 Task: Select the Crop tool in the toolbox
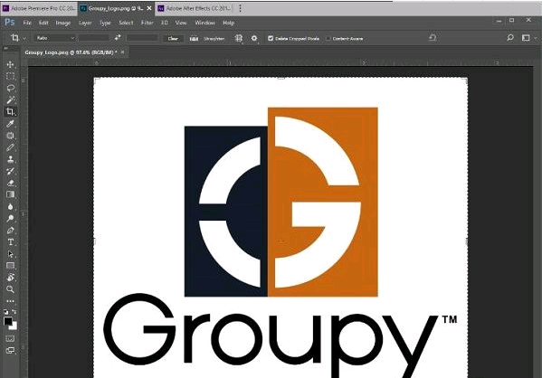click(x=10, y=111)
